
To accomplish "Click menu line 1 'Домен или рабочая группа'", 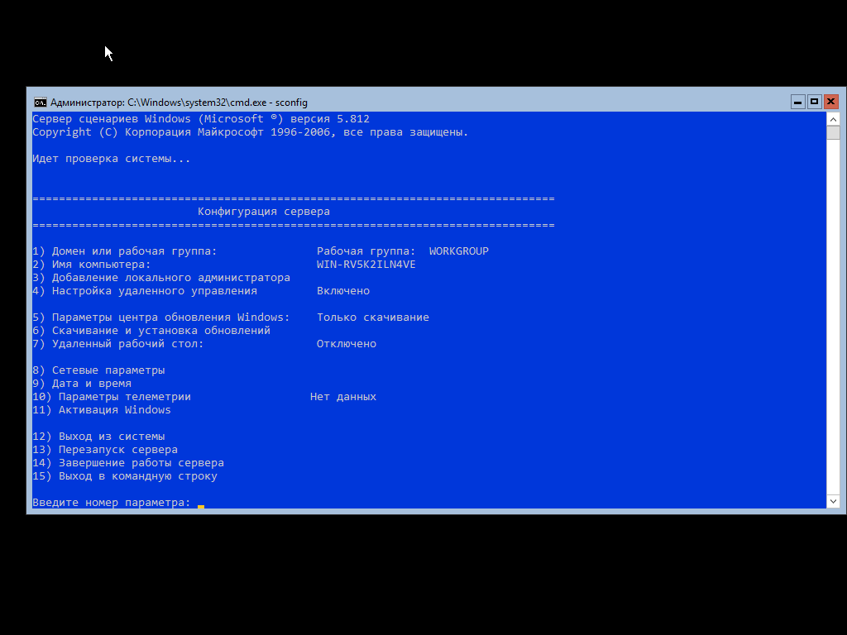I will (125, 251).
